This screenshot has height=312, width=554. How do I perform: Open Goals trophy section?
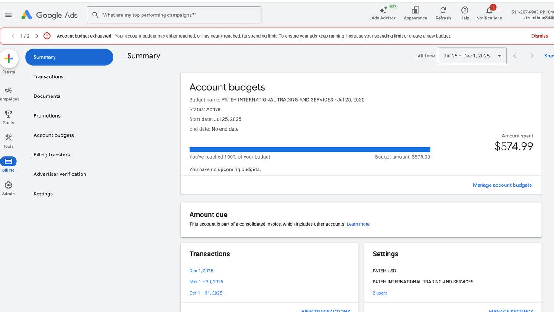point(8,117)
